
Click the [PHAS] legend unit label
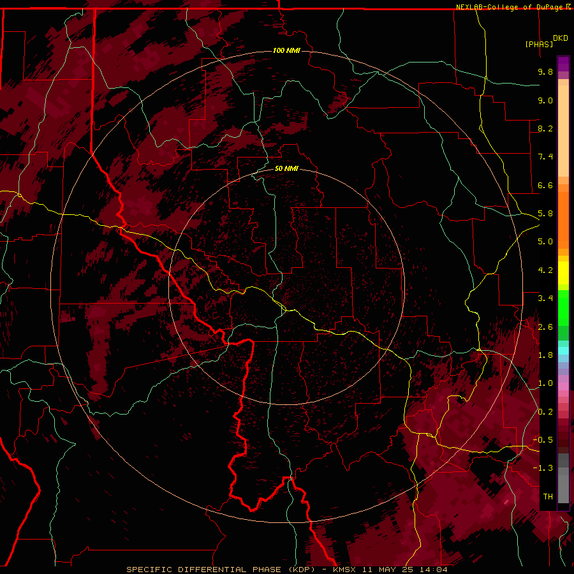click(539, 44)
